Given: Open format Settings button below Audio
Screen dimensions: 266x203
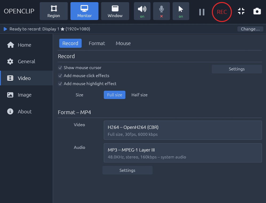Looking at the screenshot, I should point(128,170).
